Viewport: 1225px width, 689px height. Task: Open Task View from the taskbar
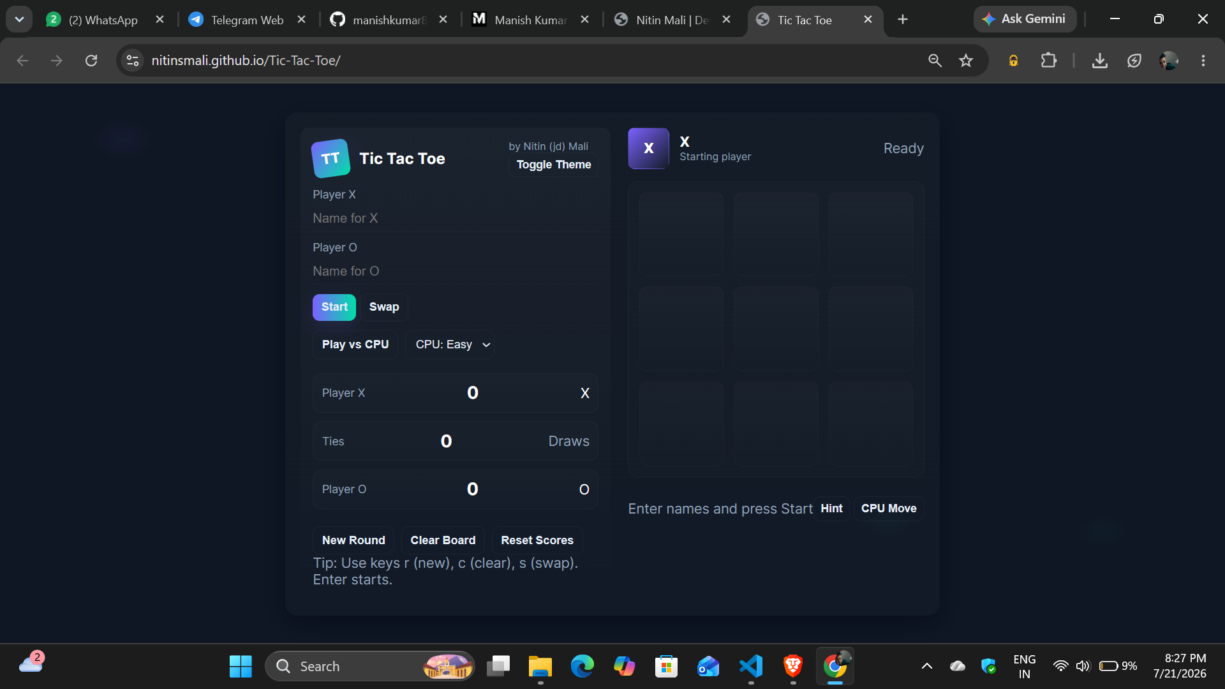click(498, 667)
